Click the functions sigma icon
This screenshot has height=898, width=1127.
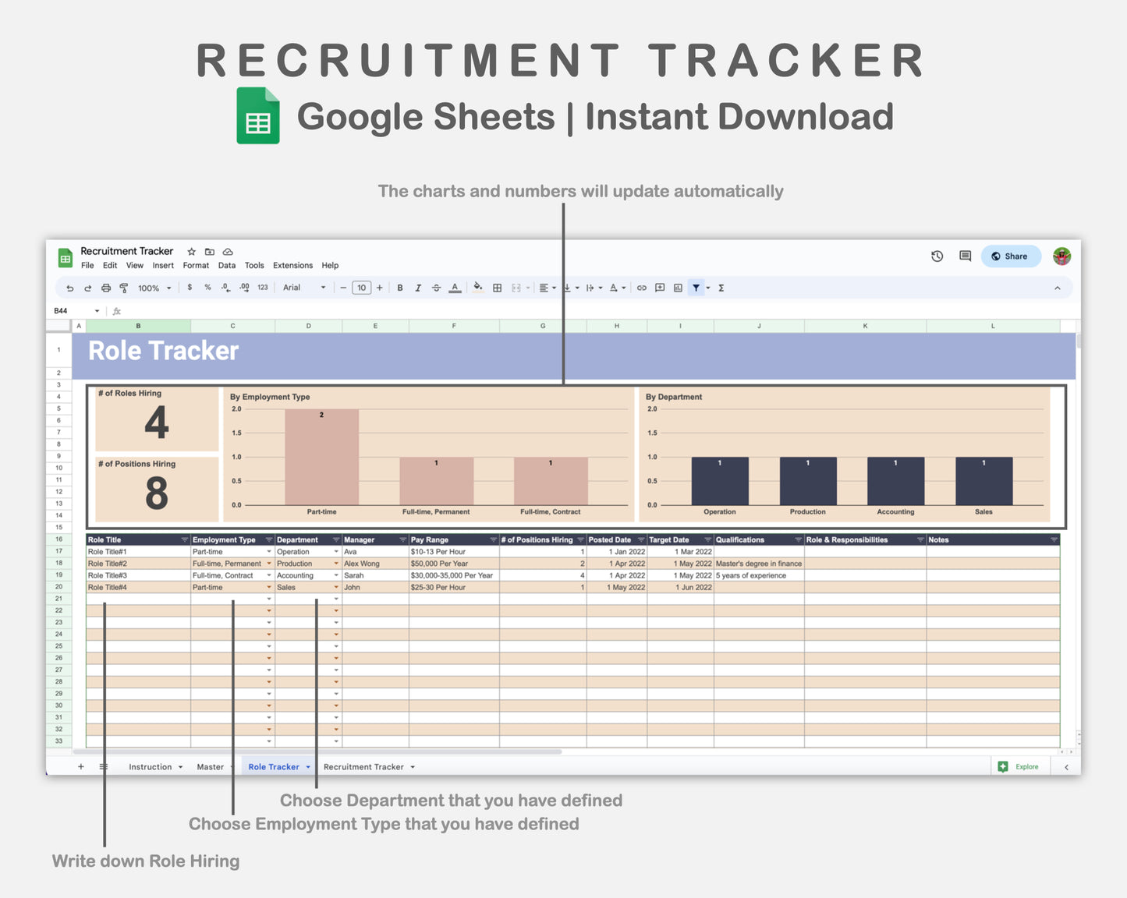[x=721, y=288]
